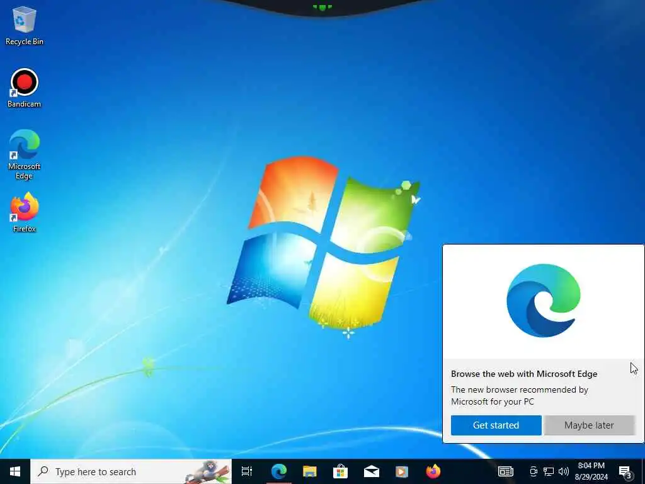Select the Firefox desktop shortcut
This screenshot has height=484, width=645.
tap(25, 213)
